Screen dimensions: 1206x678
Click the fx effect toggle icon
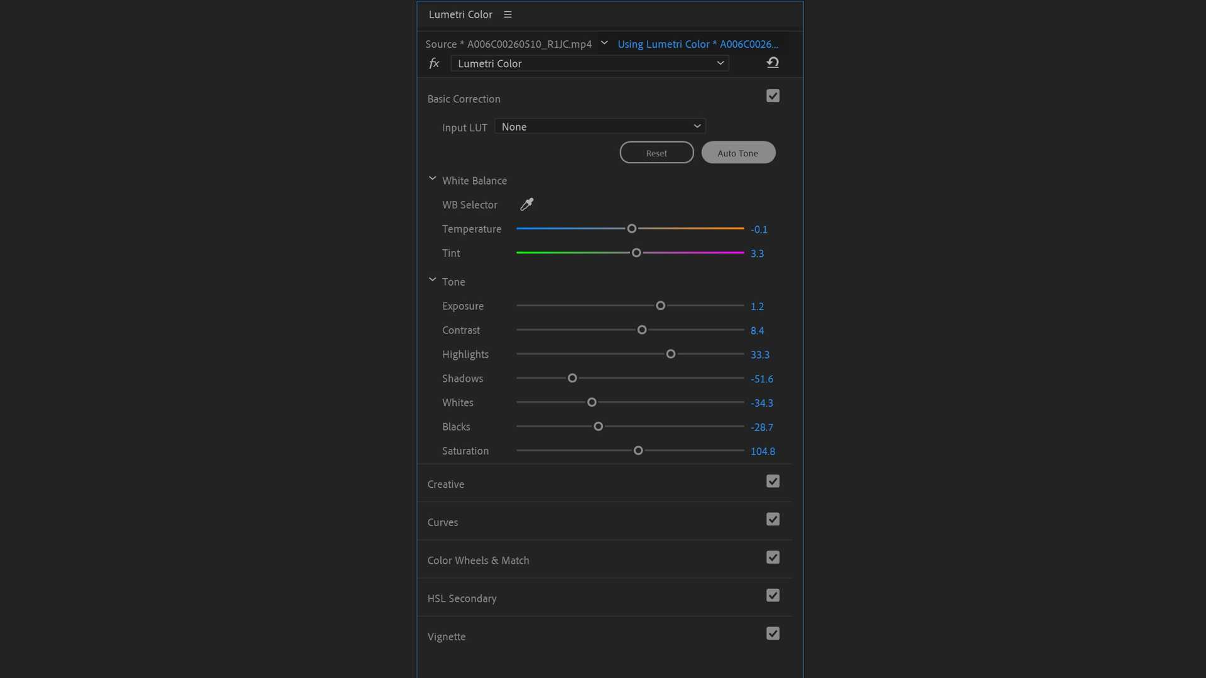click(434, 63)
